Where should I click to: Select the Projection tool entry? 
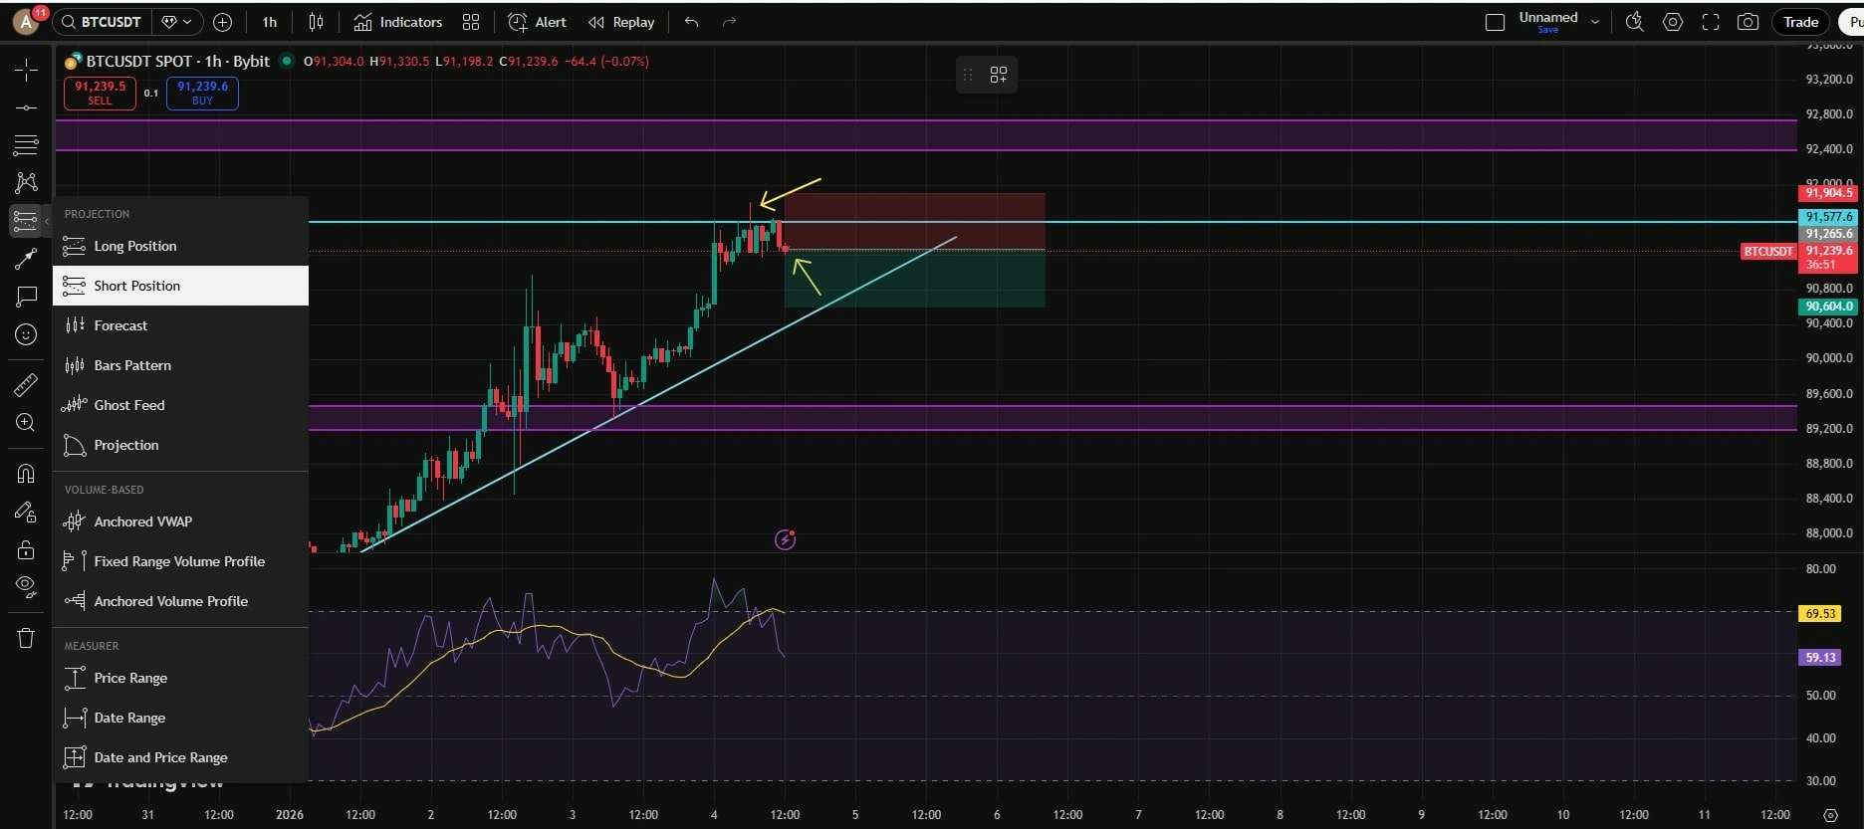[x=180, y=445]
